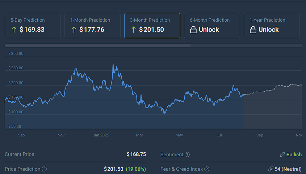The width and height of the screenshot is (306, 174).
Task: Open the Bullish sentiment link
Action: (x=294, y=155)
